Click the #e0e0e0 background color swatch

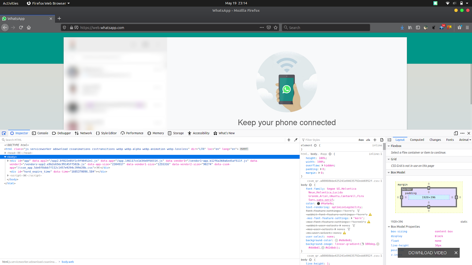pos(336,240)
